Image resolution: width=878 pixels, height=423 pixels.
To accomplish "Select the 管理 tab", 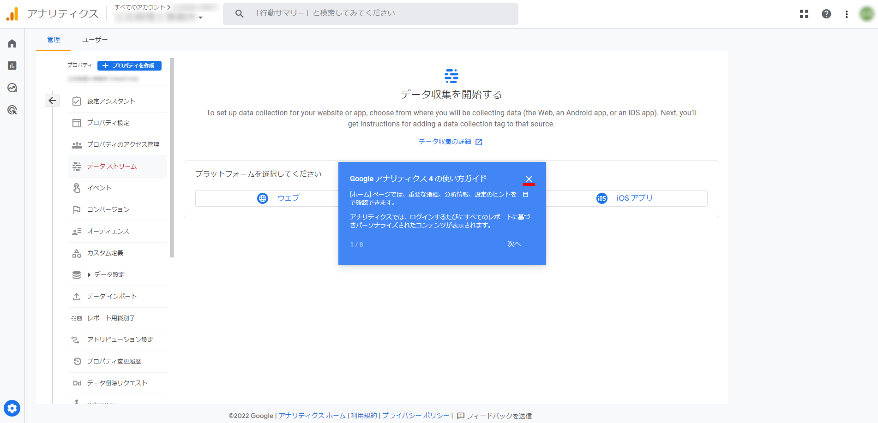I will [54, 40].
